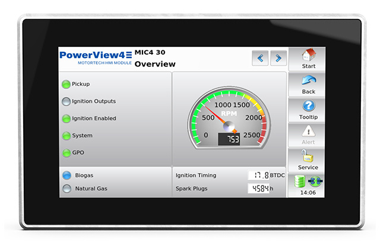Viewport: 380px width, 252px height.
Task: Open the Alert warning panel
Action: pyautogui.click(x=308, y=135)
